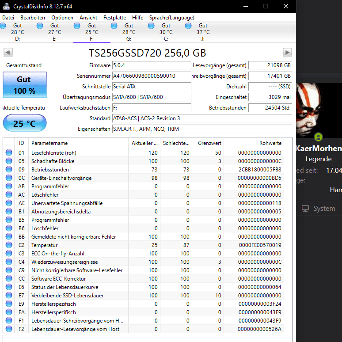Click status orb for Gemeldete nicht korrigierbare Fehler
Viewport: 342px width, 342px height.
point(9,236)
